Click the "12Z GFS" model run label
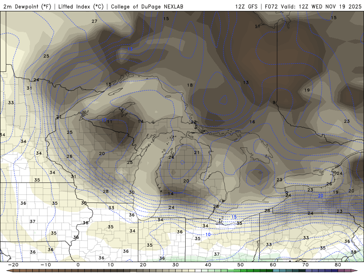 coord(246,6)
